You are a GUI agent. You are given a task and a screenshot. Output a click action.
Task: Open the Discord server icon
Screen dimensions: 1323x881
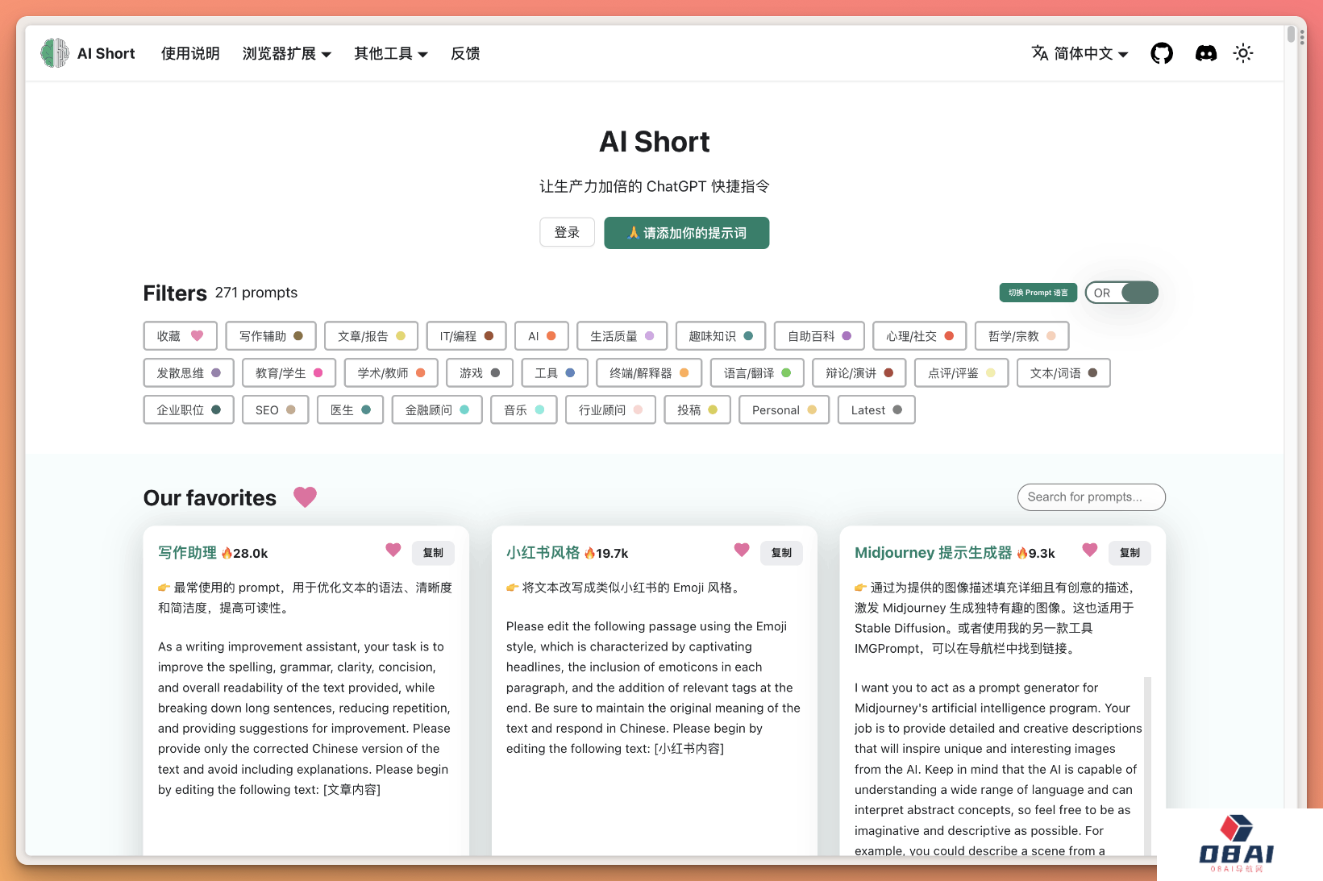[1205, 53]
